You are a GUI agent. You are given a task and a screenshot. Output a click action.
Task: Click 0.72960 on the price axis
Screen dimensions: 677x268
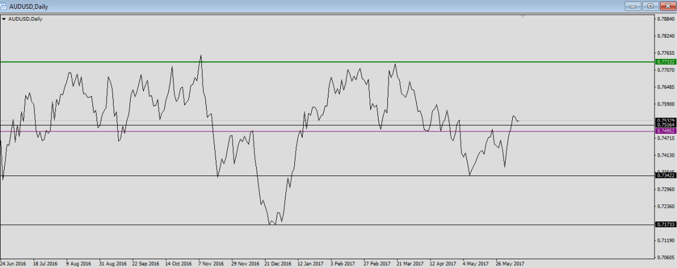[x=666, y=189]
